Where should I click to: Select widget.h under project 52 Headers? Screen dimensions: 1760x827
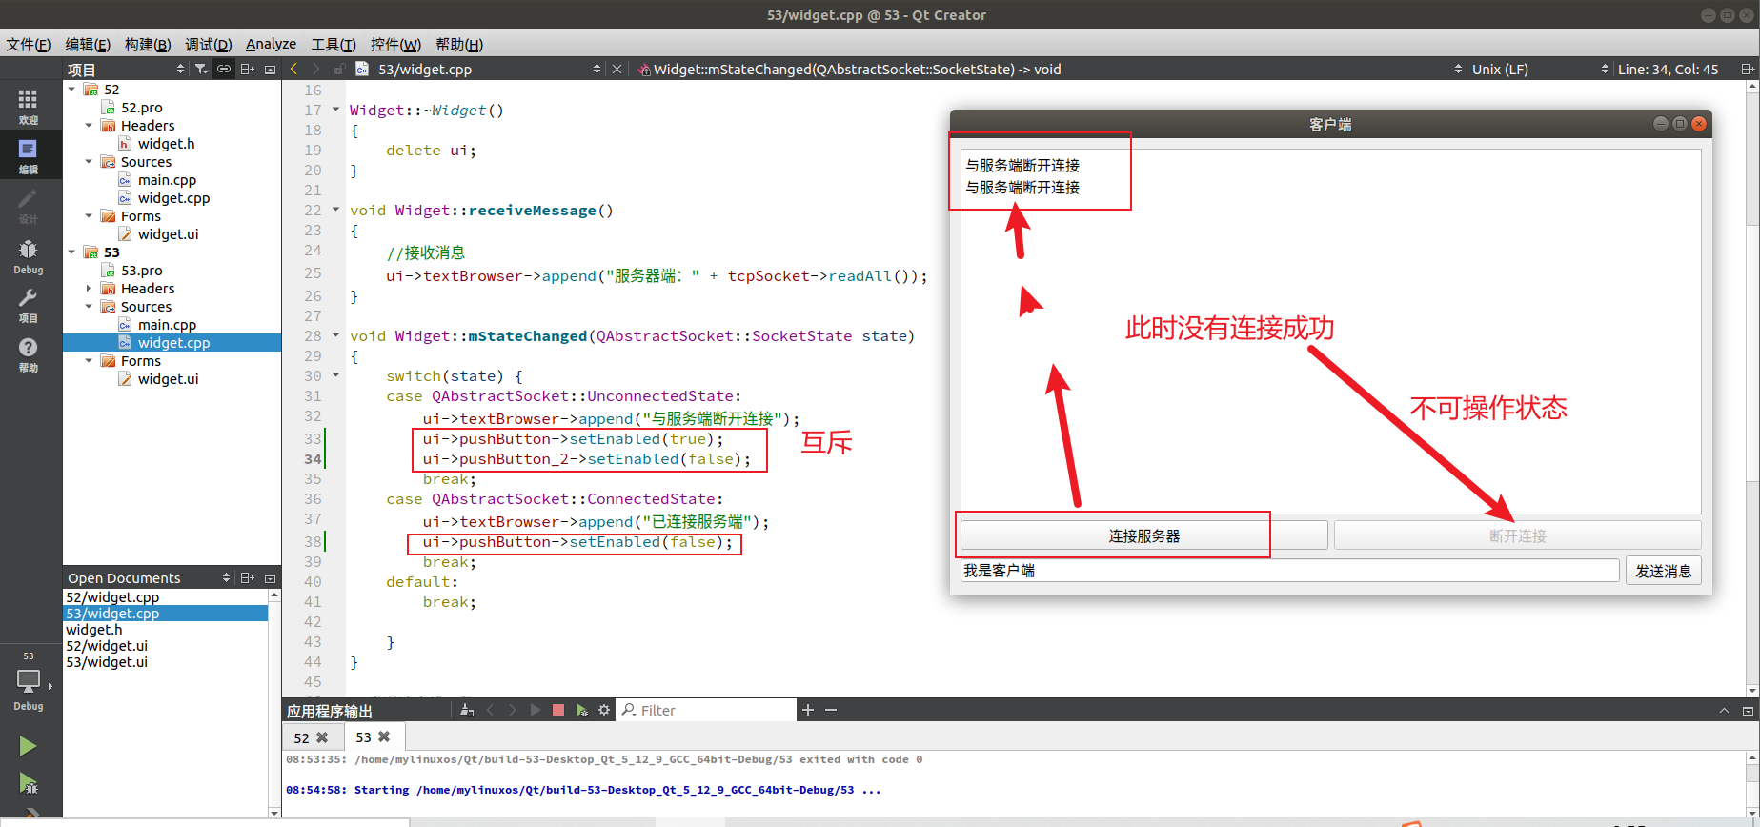click(166, 143)
